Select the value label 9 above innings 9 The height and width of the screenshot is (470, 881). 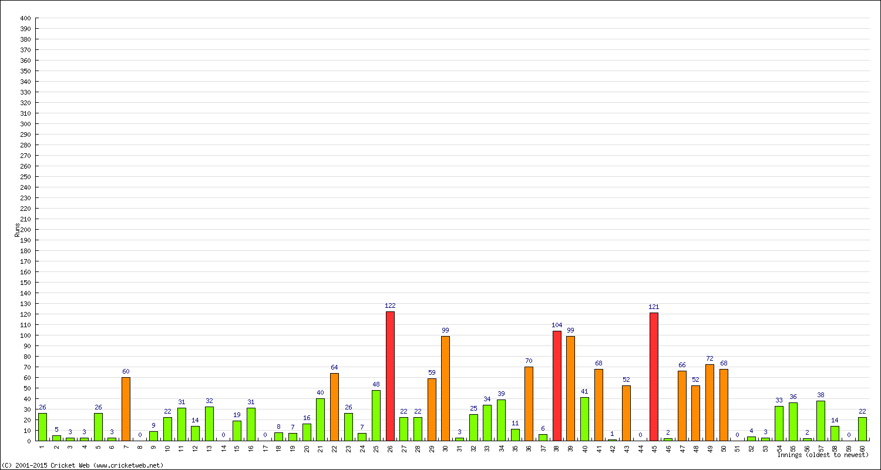pyautogui.click(x=153, y=425)
